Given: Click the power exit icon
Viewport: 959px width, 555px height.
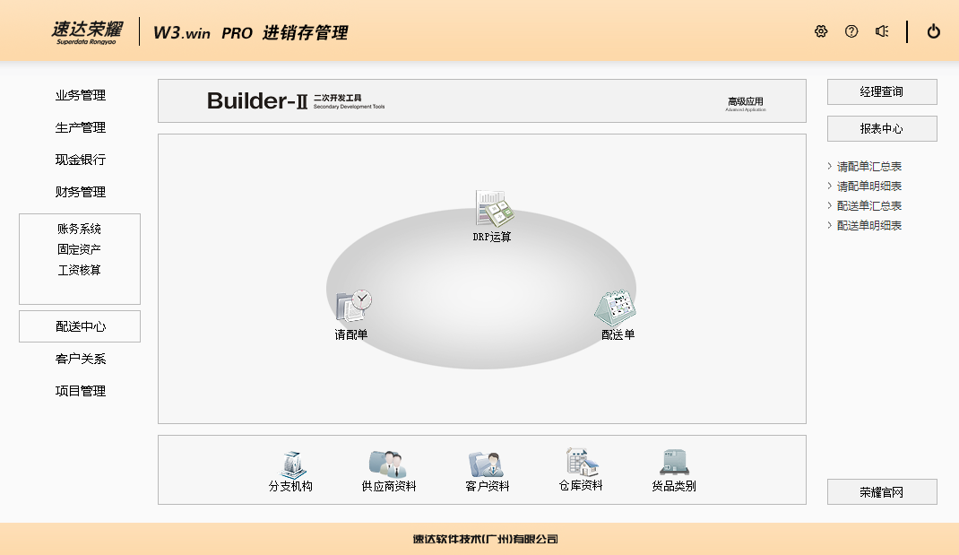Looking at the screenshot, I should [934, 31].
